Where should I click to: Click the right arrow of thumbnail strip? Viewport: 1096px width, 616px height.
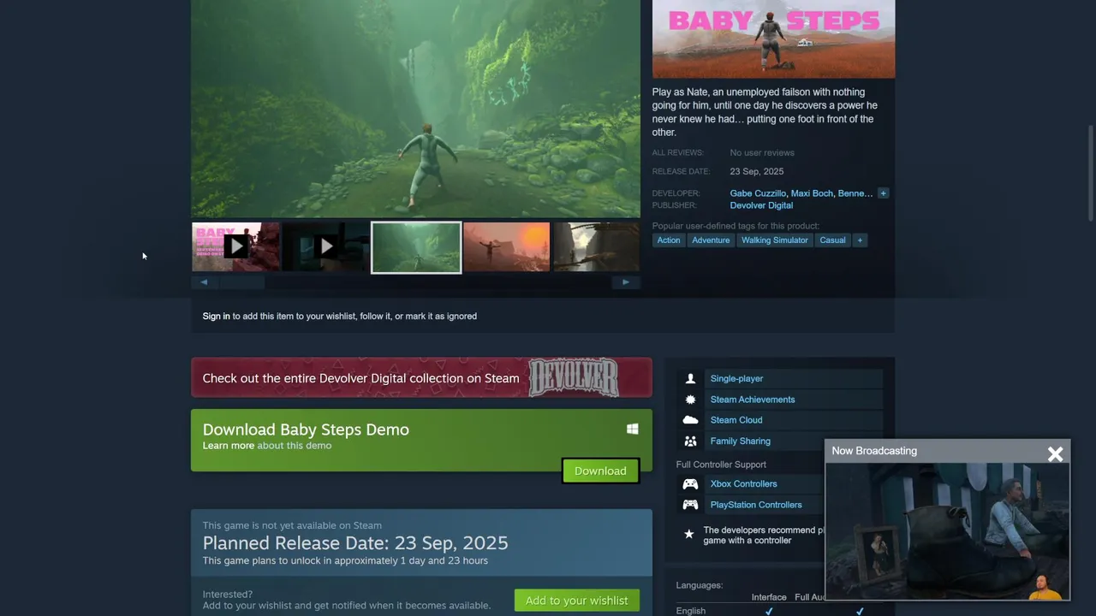pos(626,282)
